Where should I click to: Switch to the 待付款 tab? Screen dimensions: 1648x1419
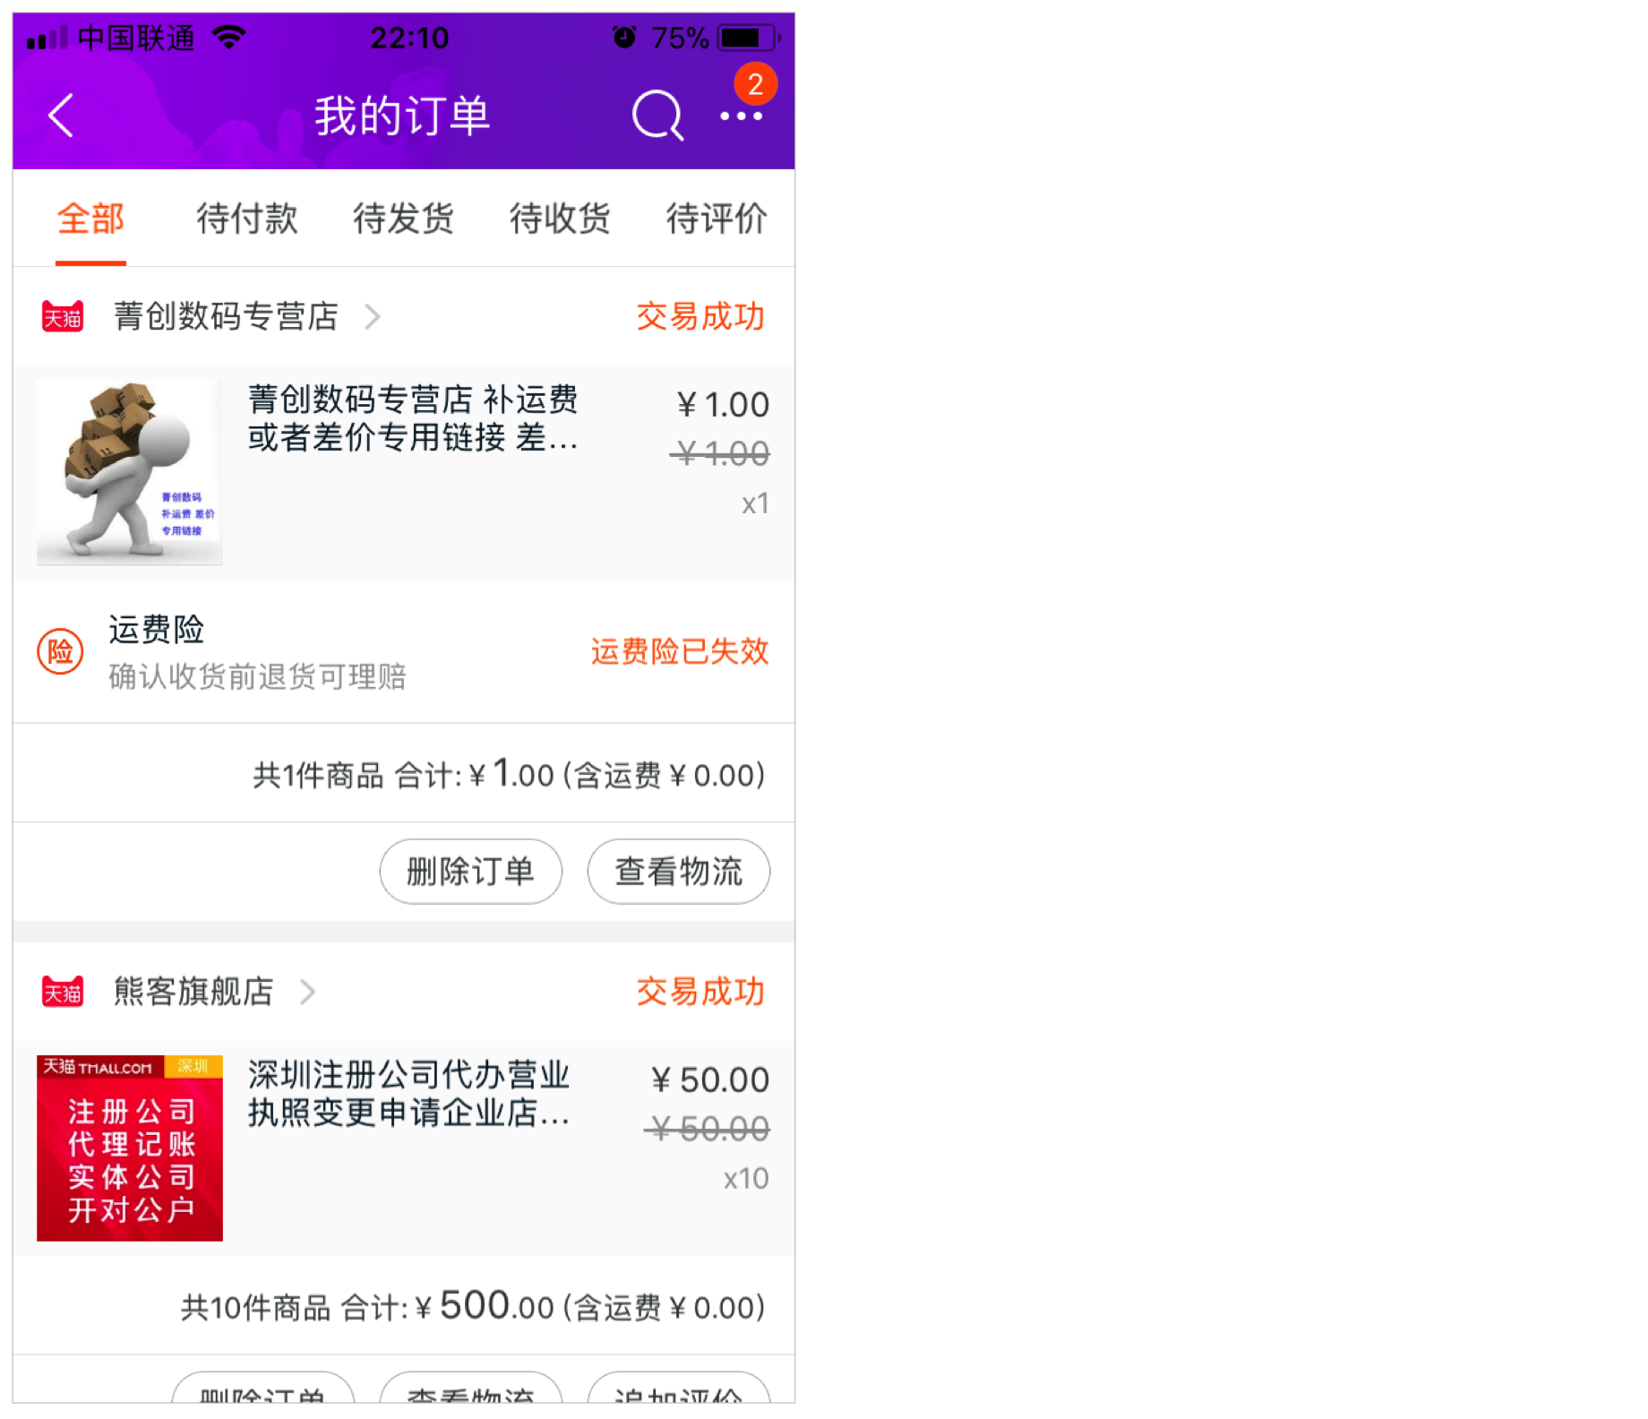[247, 219]
